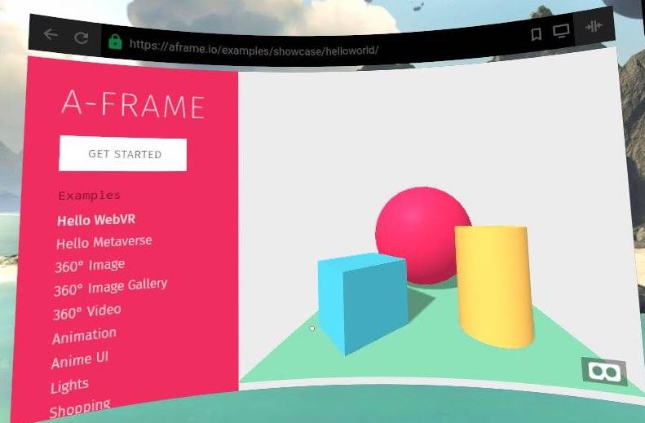Open the A-FRAME logo link
The image size is (645, 423).
(133, 104)
